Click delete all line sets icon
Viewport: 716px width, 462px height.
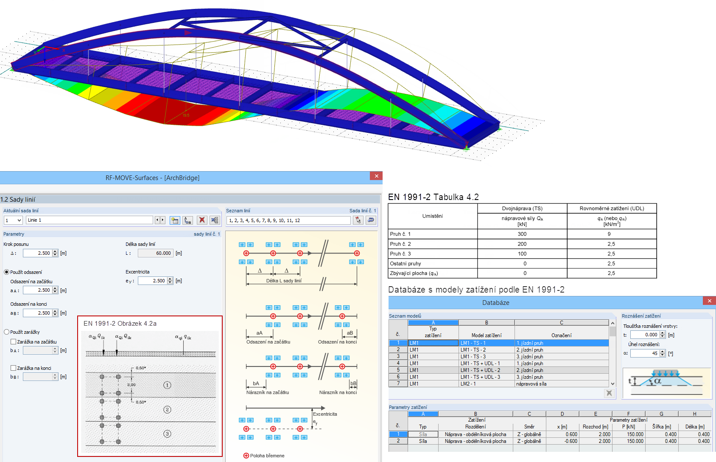[x=215, y=220]
